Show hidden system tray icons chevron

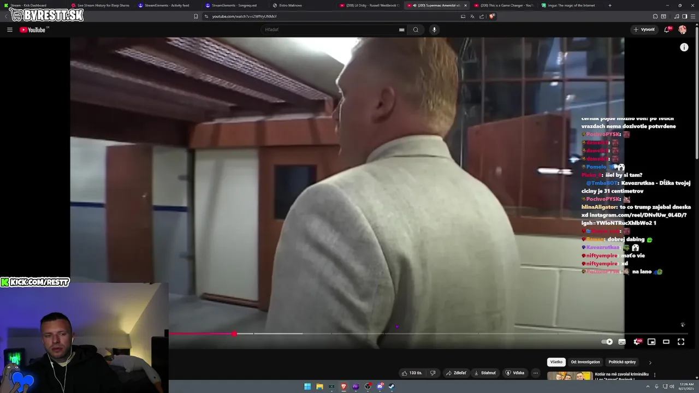click(648, 386)
